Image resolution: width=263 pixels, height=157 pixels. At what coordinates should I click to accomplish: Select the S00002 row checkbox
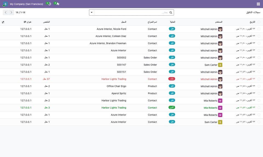[259, 58]
